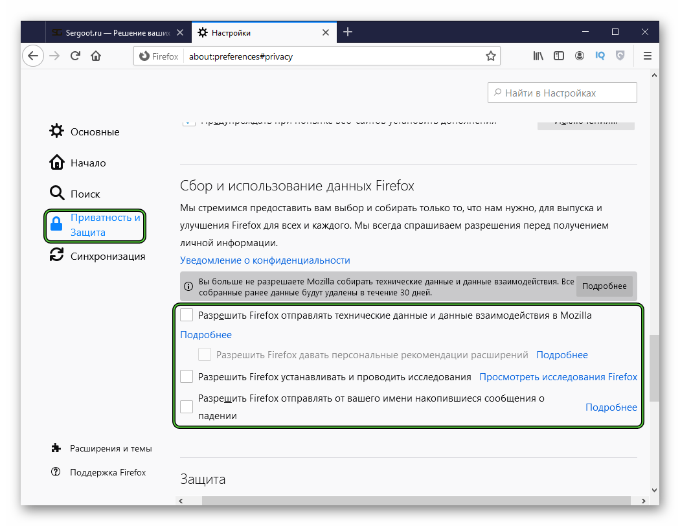Open the Library icon in toolbar
The height and width of the screenshot is (526, 680).
click(x=538, y=56)
